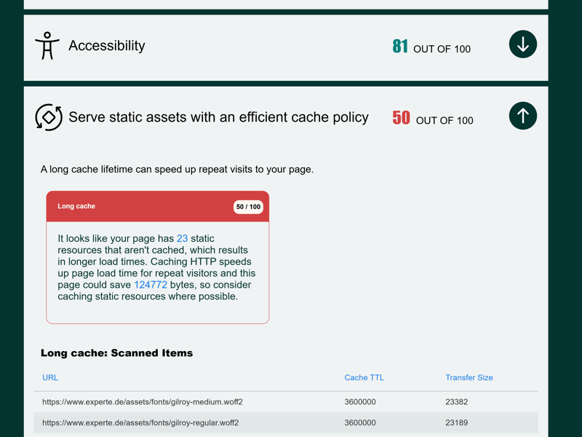Click the Accessibility section title
This screenshot has width=582, height=437.
(106, 46)
